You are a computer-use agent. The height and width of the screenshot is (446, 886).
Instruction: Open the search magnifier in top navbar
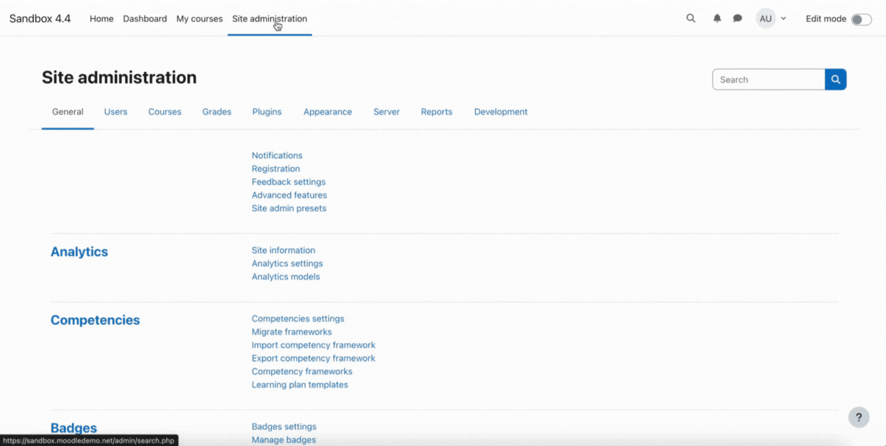(x=691, y=18)
